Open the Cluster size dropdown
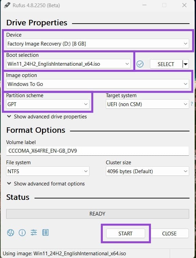This screenshot has height=258, width=196. coord(148,171)
